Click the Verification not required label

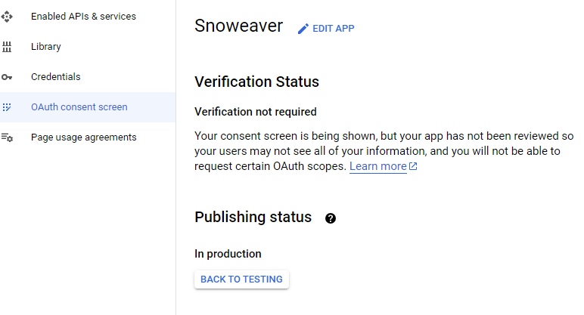click(x=256, y=112)
